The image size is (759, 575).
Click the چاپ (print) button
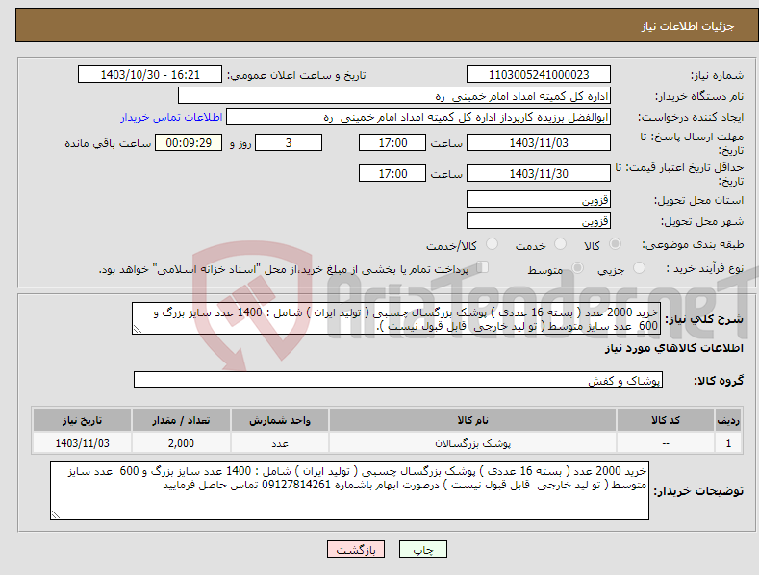(x=422, y=549)
